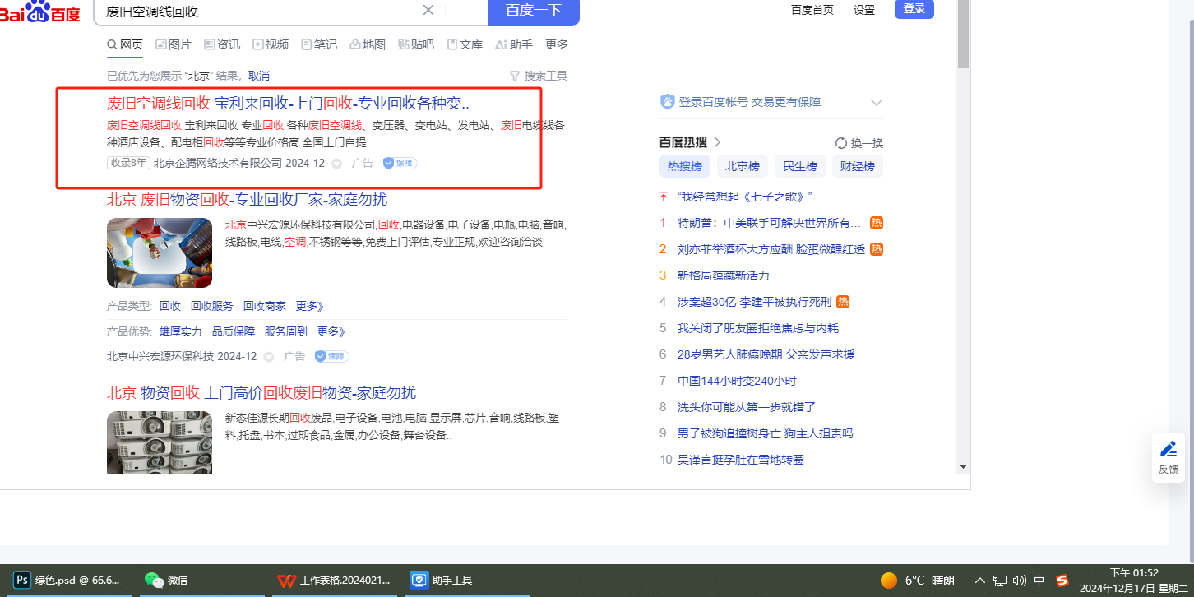Screen dimensions: 1194x597
Task: Select the 财经榜 tab
Action: coord(858,166)
